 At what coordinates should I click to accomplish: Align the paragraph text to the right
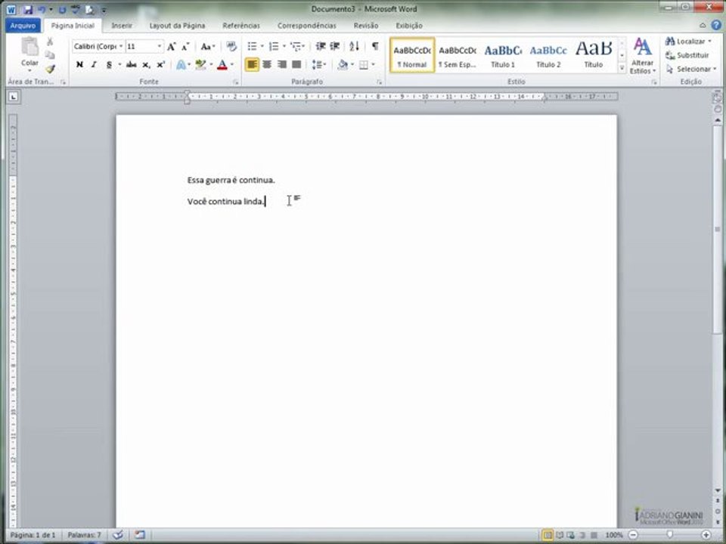[281, 64]
